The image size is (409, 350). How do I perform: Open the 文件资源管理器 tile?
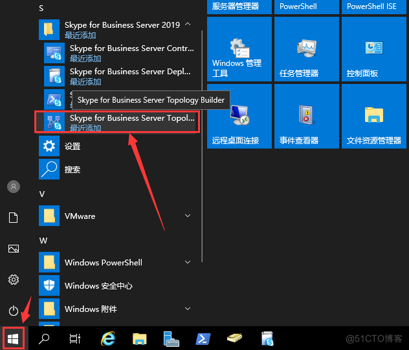374,116
